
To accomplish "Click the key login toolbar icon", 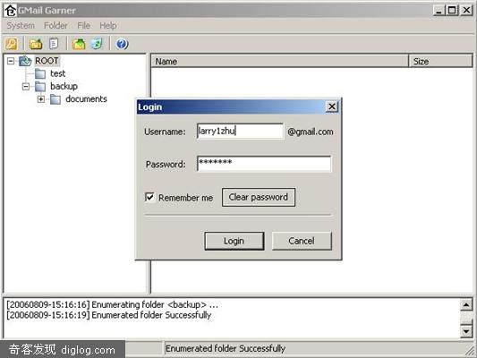I will [12, 44].
